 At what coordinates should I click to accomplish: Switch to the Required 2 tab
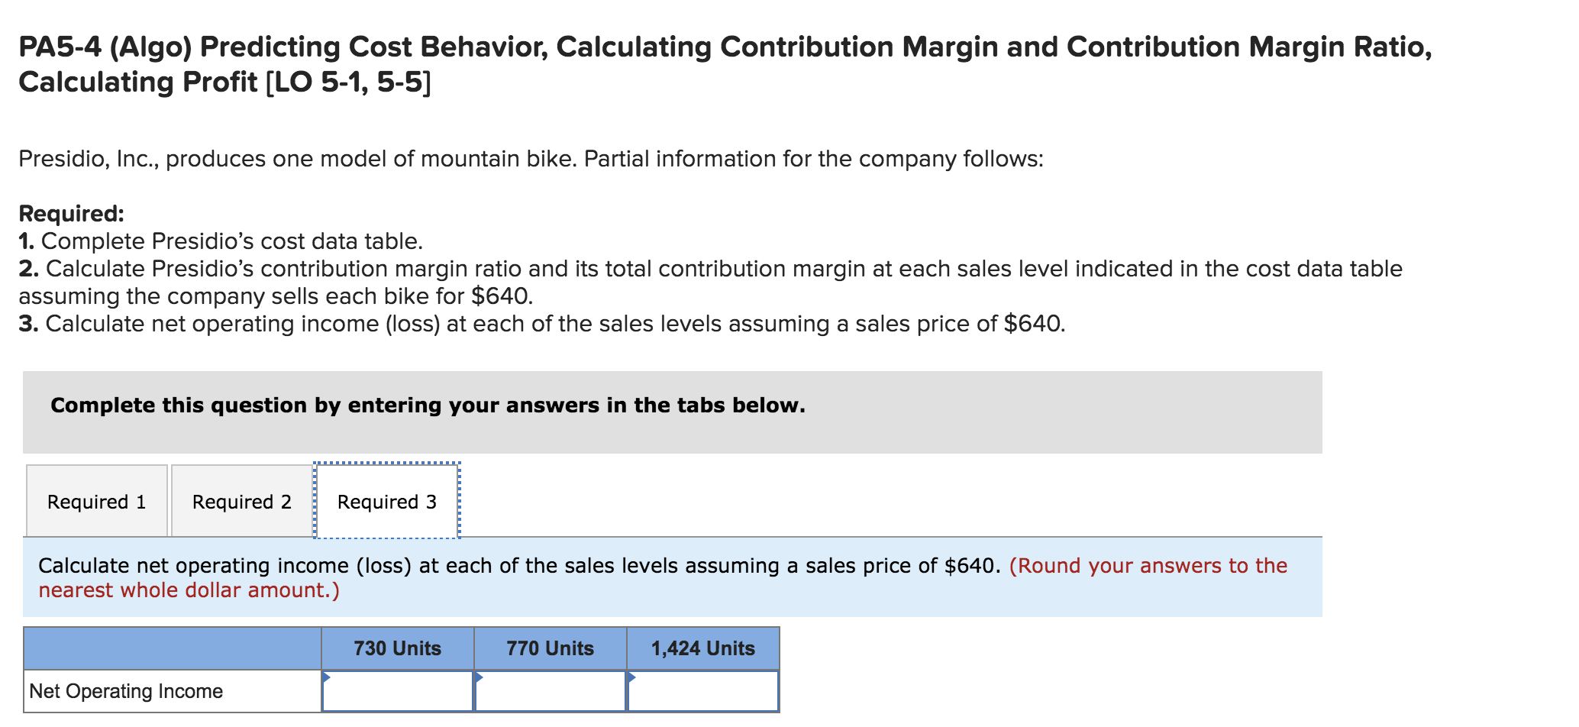[x=241, y=501]
